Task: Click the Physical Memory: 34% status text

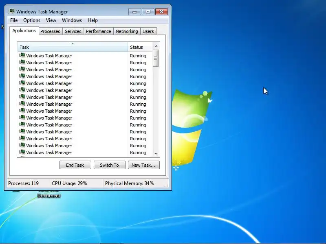Action: click(129, 183)
